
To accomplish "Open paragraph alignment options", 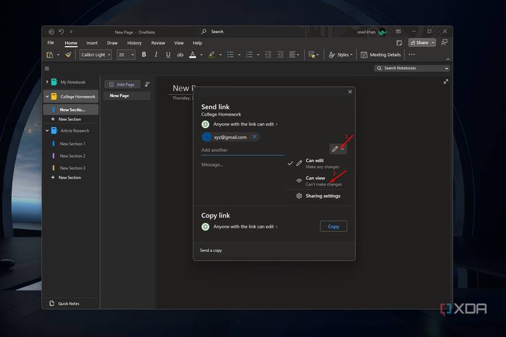I will 294,55.
